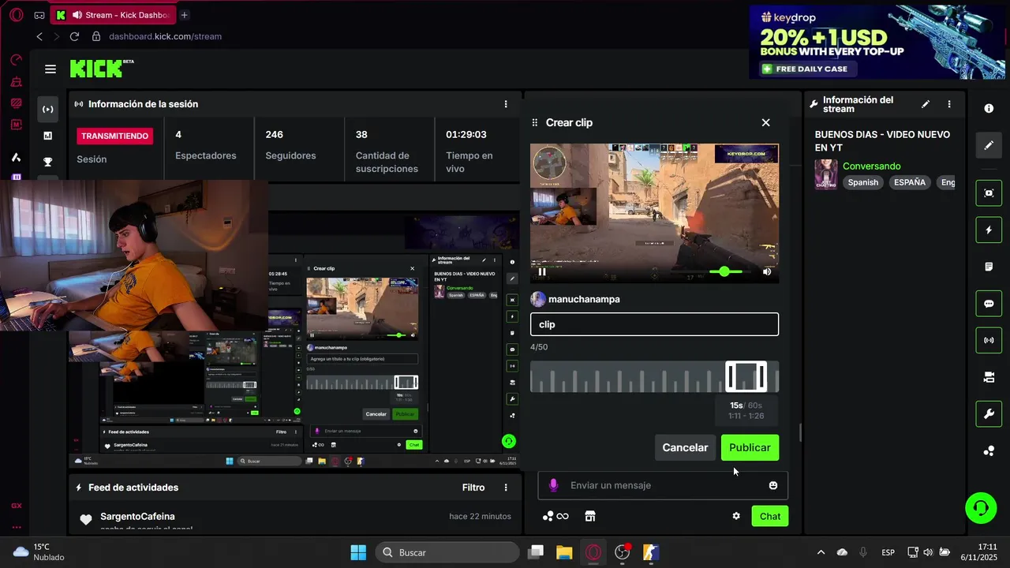The width and height of the screenshot is (1010, 568).
Task: Open session info three-dot options menu
Action: pos(506,104)
